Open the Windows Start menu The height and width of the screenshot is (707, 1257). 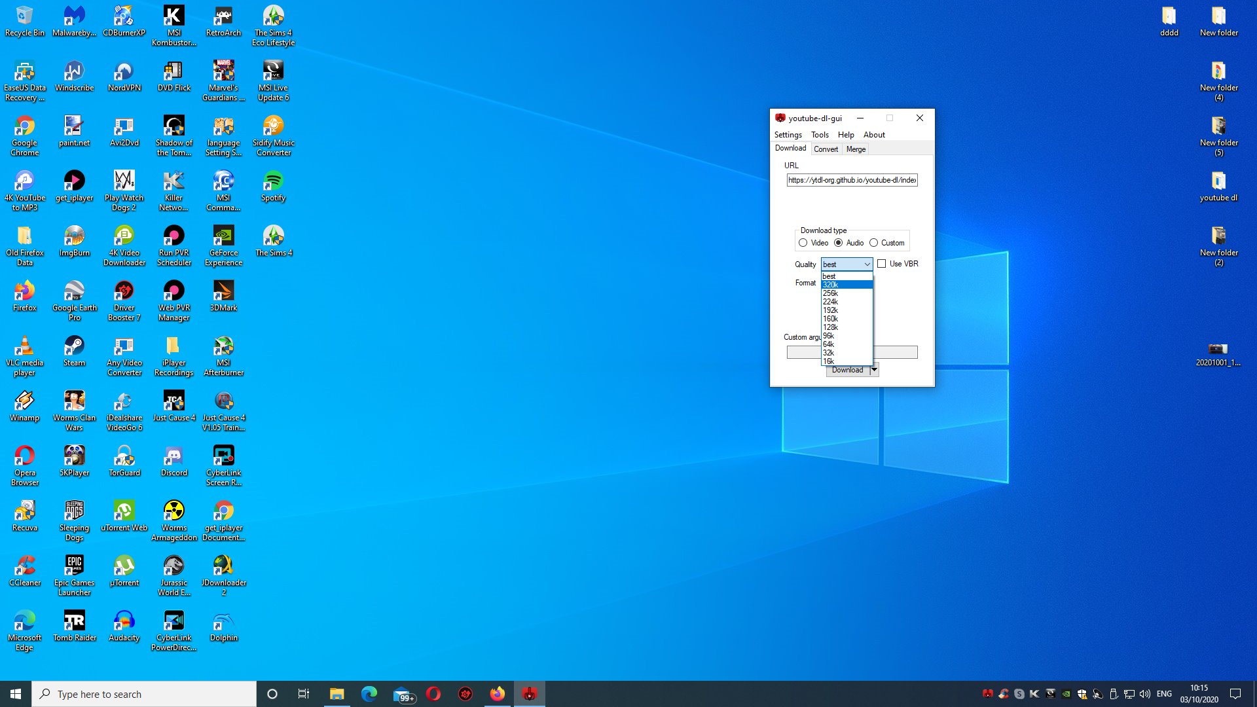[16, 694]
